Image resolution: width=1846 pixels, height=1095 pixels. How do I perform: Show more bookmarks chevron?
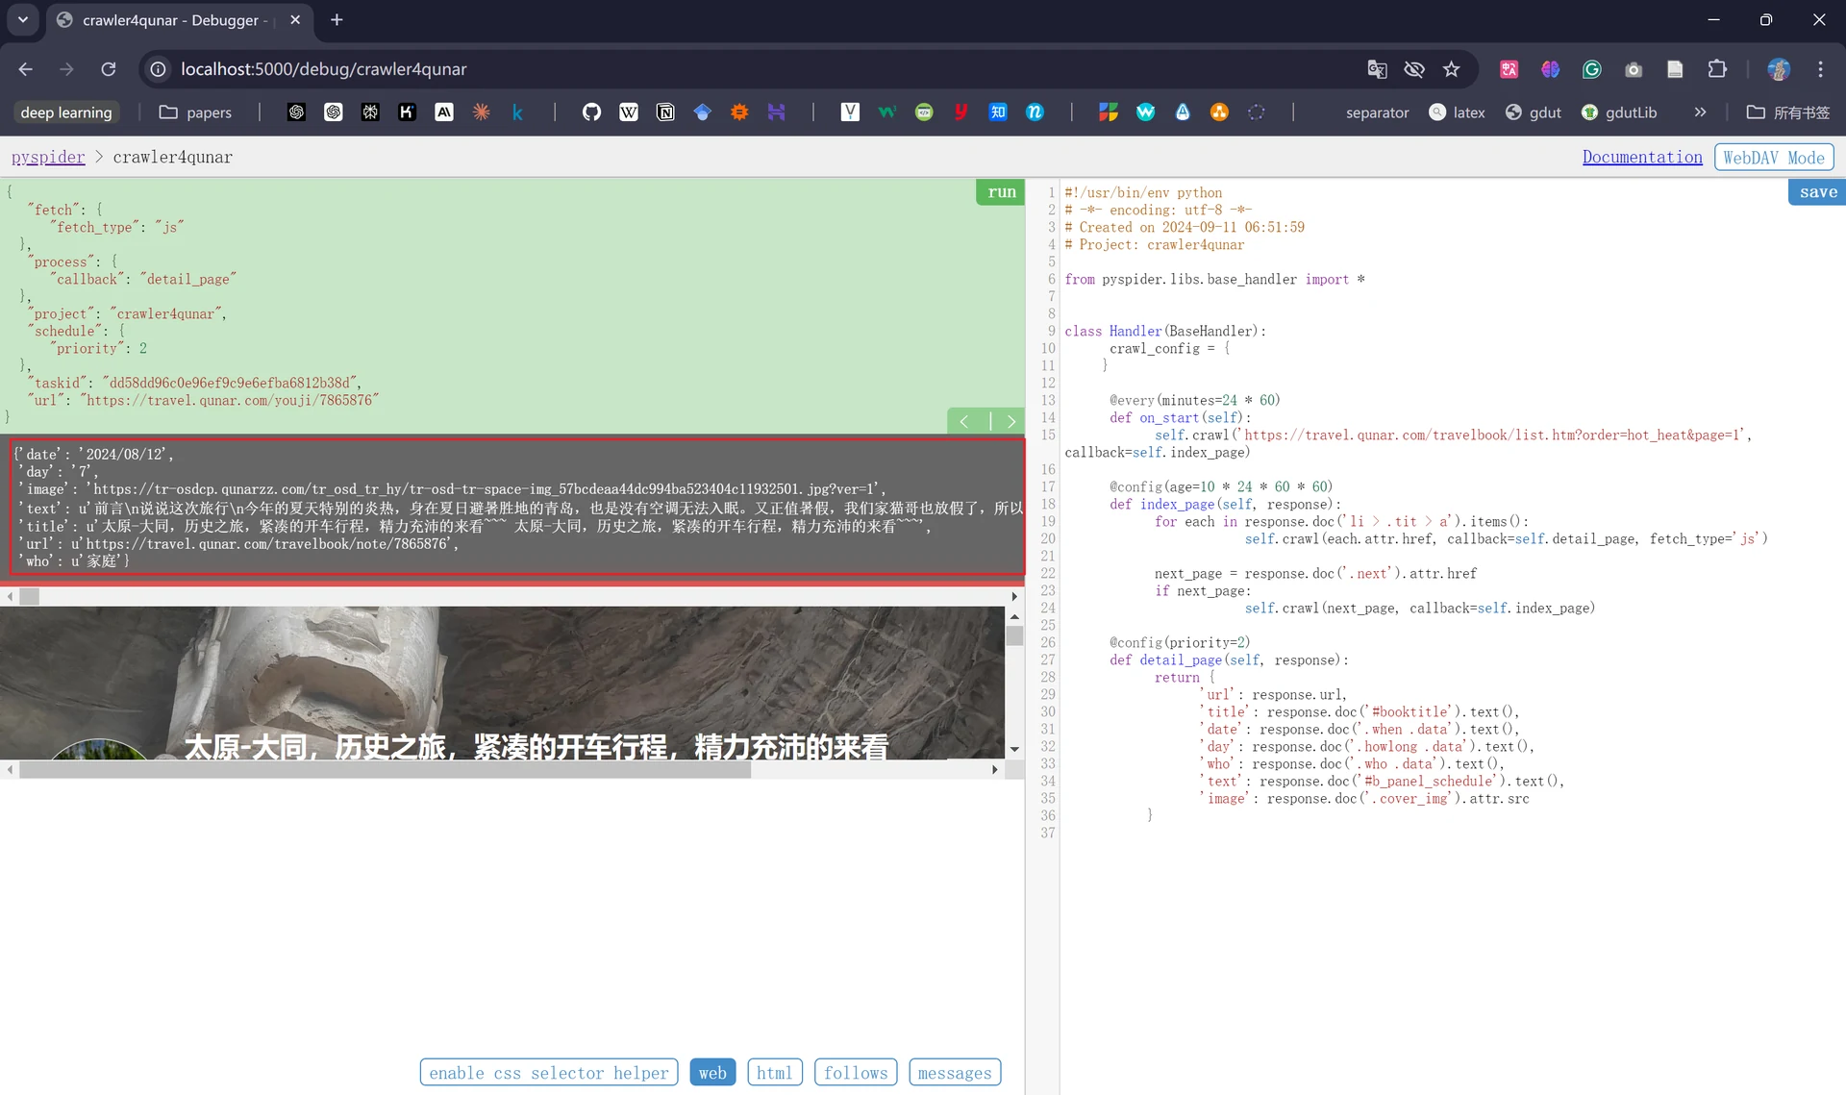[x=1700, y=112]
